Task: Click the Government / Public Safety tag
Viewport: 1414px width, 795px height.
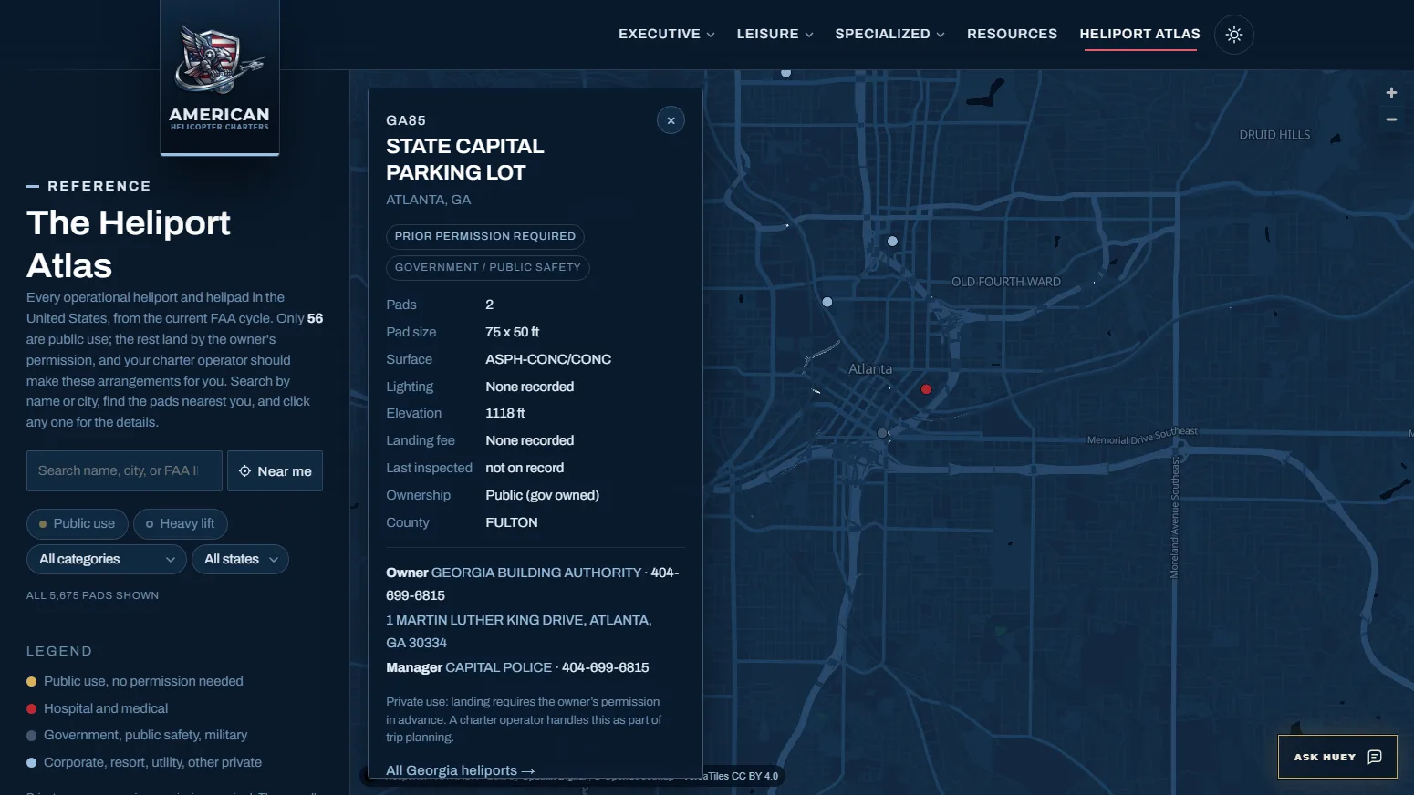Action: (x=488, y=267)
